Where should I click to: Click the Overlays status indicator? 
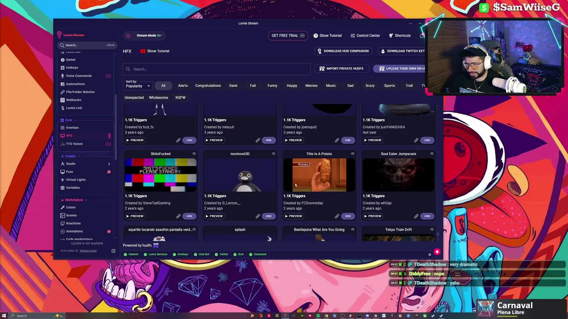coord(180,254)
